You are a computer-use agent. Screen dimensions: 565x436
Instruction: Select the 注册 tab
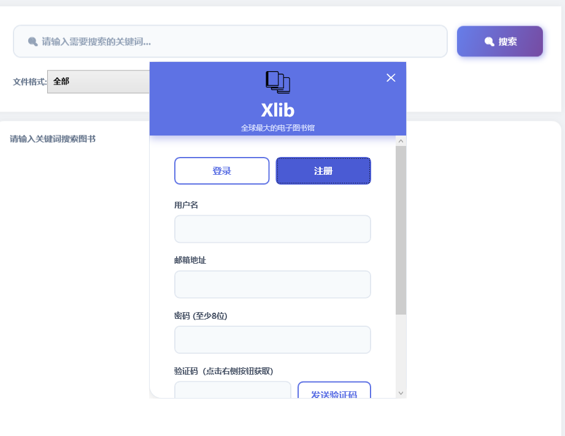coord(323,171)
